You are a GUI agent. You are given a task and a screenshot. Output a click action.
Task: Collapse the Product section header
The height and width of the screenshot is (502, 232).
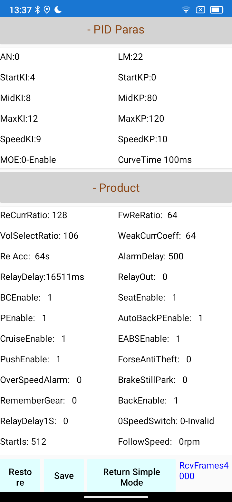116,188
